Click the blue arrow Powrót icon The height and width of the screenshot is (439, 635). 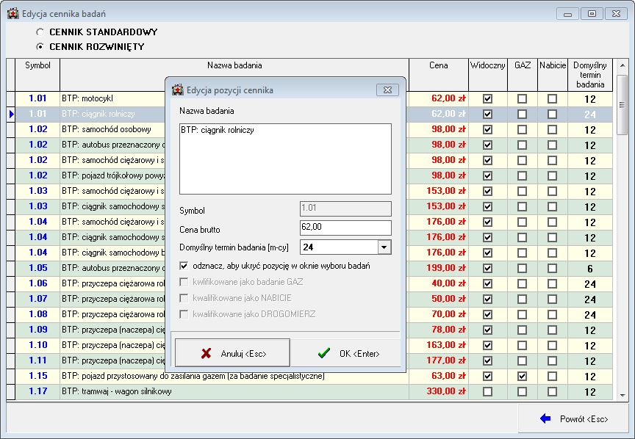(x=545, y=418)
